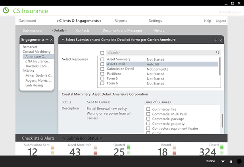The image size is (244, 167).
Task: Add a new engagement with plus icon
Action: [x=47, y=40]
